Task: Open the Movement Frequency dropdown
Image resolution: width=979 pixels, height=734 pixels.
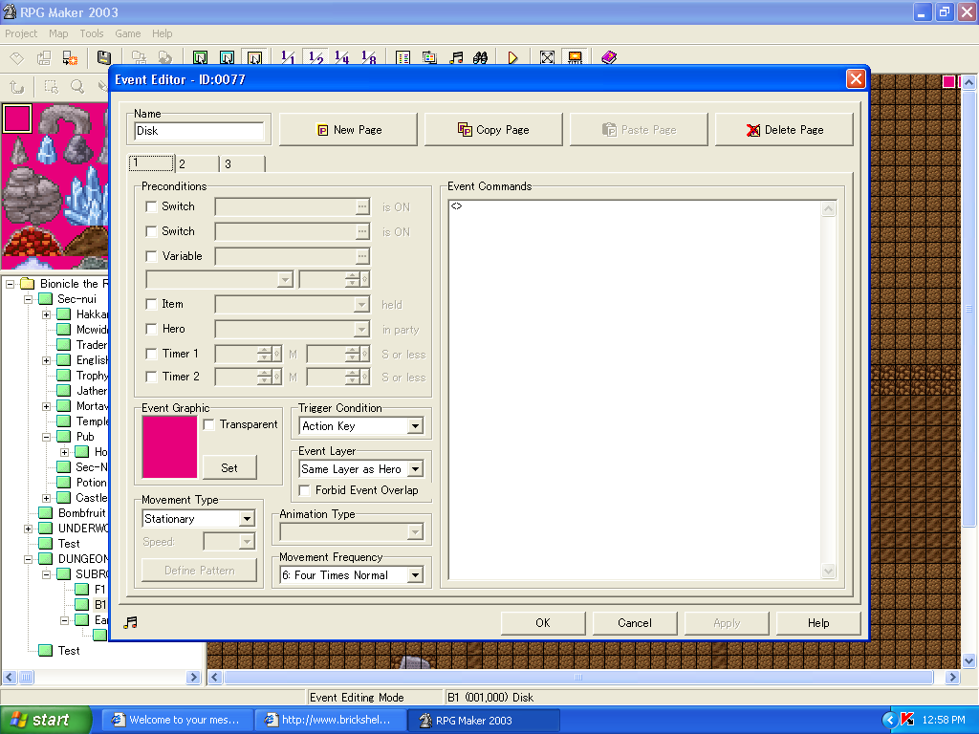Action: [415, 575]
